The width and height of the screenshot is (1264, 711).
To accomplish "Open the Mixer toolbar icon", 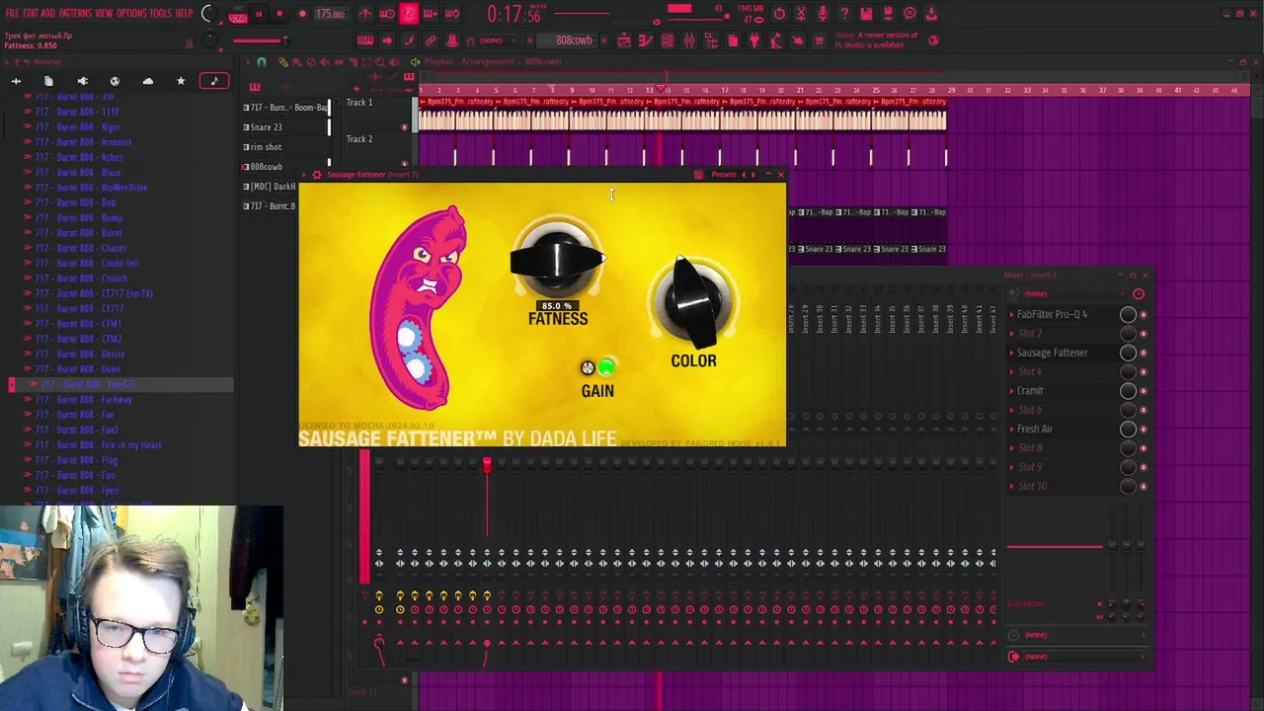I will (x=688, y=40).
